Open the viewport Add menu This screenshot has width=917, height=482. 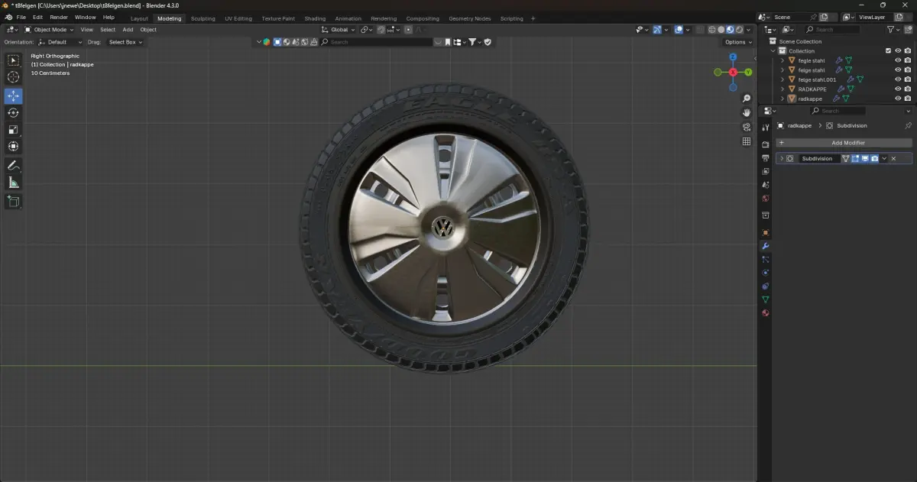128,30
